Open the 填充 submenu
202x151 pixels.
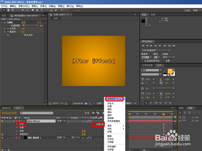[115, 126]
